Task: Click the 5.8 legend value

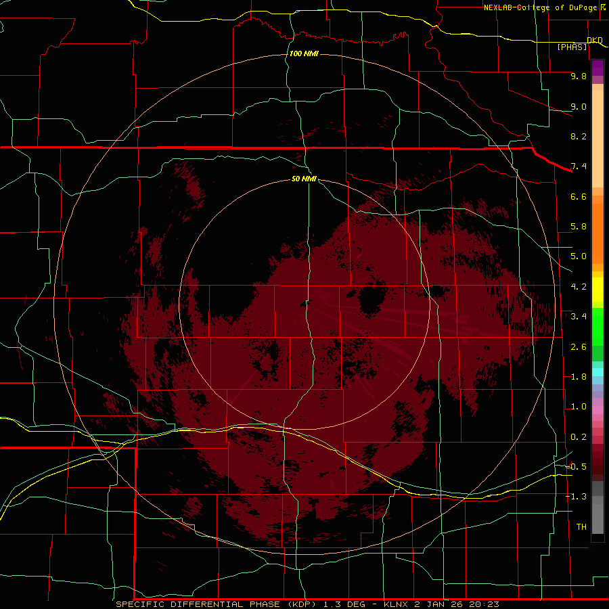Action: 579,227
